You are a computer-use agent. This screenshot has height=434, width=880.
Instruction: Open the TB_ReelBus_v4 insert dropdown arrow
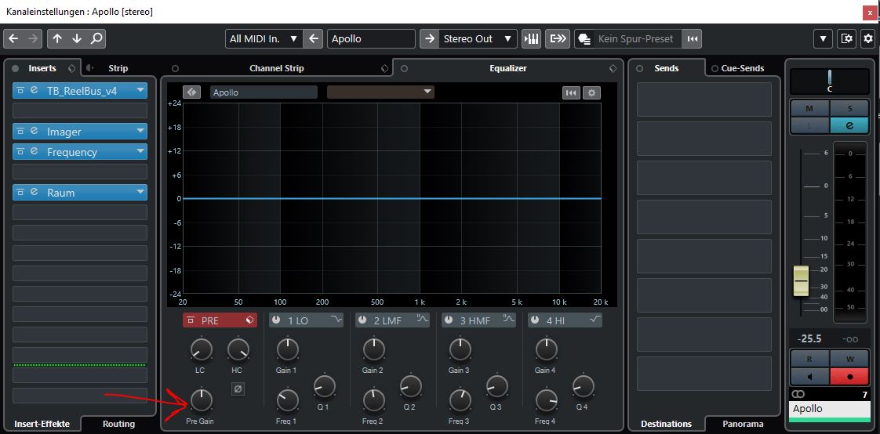[x=140, y=91]
